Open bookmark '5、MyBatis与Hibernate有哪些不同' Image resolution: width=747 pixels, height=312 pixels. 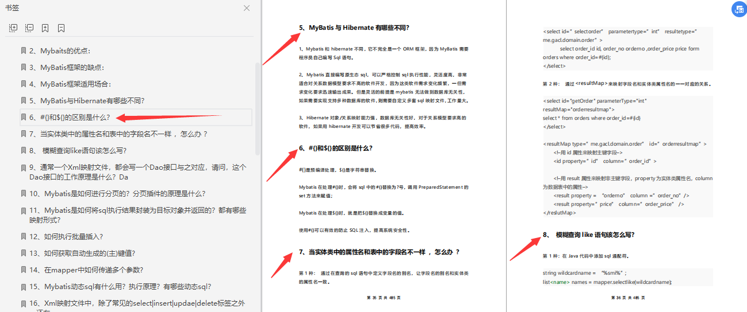(x=87, y=101)
